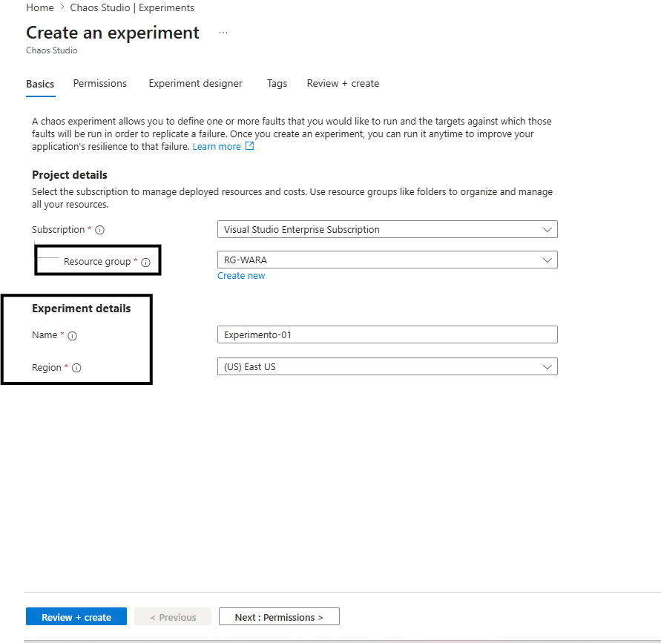Click the blue Review + create button

(x=76, y=617)
